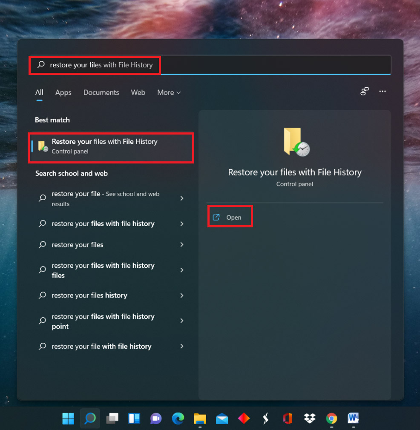Open Microsoft Word from the taskbar
The image size is (420, 430).
[x=353, y=419]
